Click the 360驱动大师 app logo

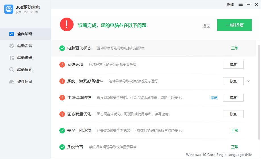[x=9, y=9]
